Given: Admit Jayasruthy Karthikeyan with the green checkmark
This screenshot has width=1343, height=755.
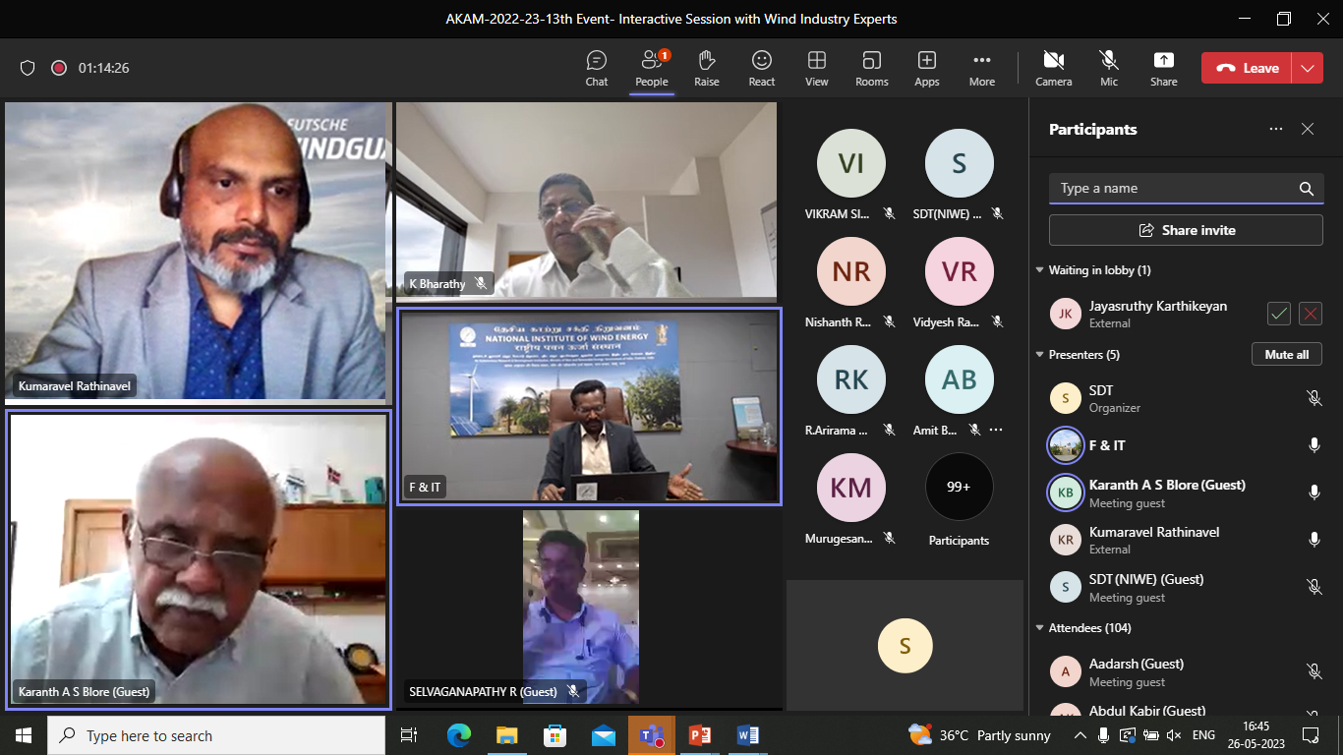Looking at the screenshot, I should pyautogui.click(x=1278, y=314).
